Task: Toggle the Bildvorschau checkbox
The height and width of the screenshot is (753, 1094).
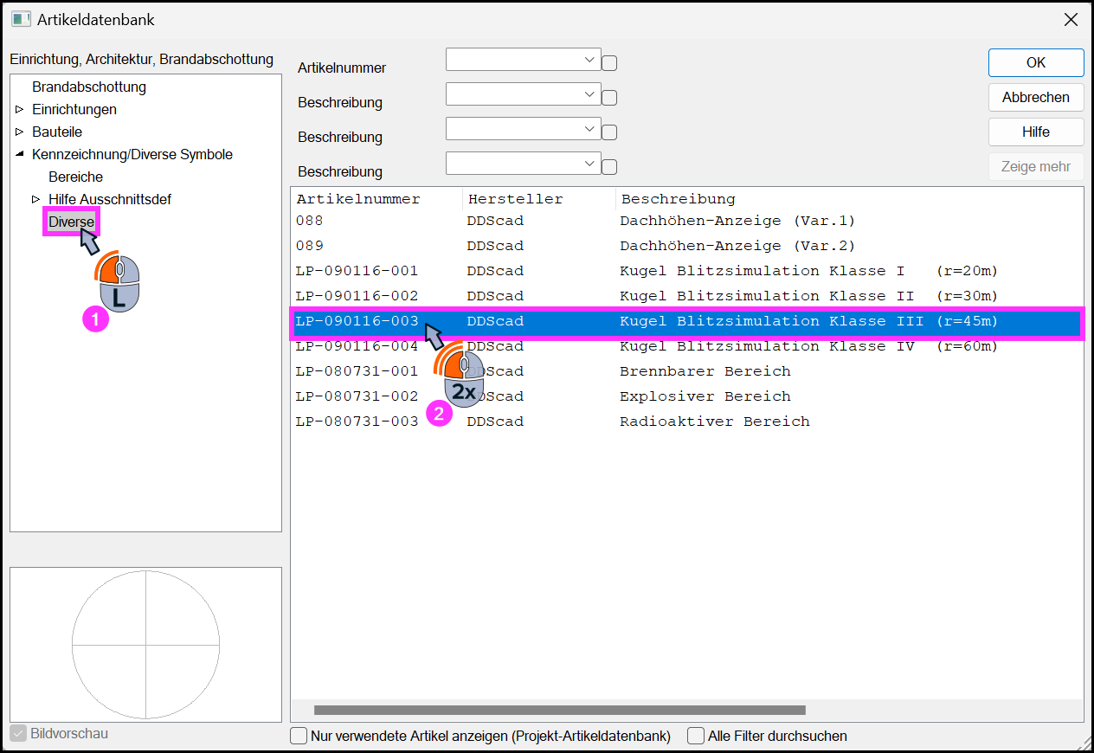Action: [18, 733]
